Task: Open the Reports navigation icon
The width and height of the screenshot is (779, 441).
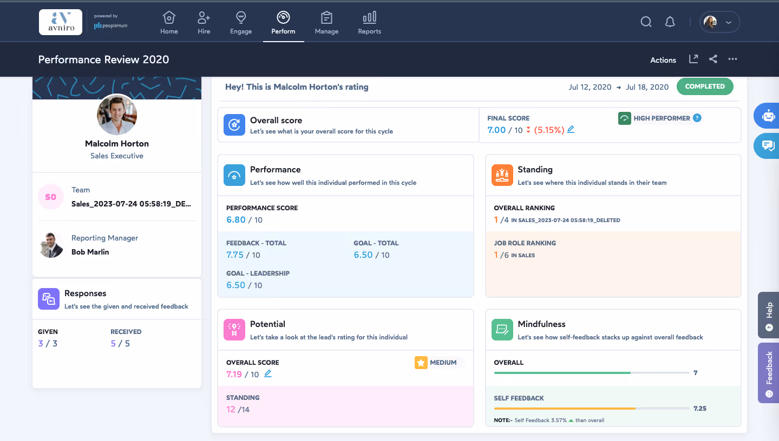Action: coord(369,18)
